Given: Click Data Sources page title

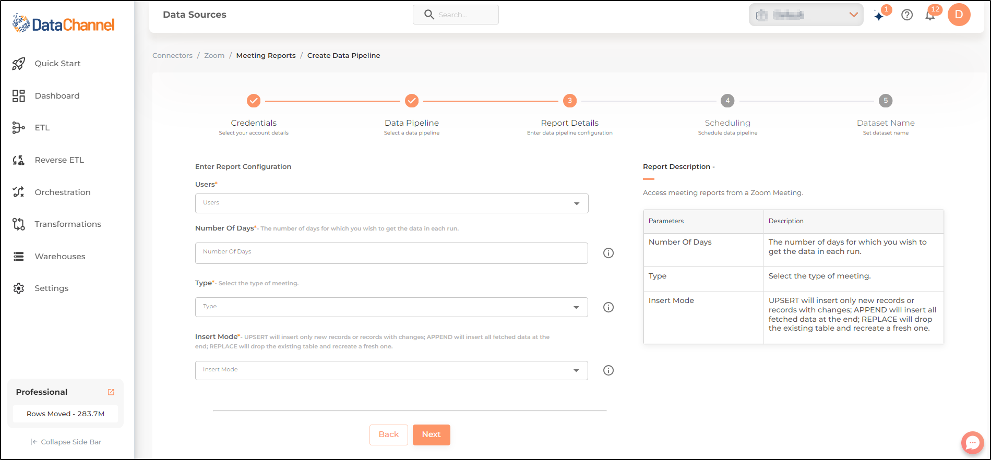Looking at the screenshot, I should click(195, 15).
